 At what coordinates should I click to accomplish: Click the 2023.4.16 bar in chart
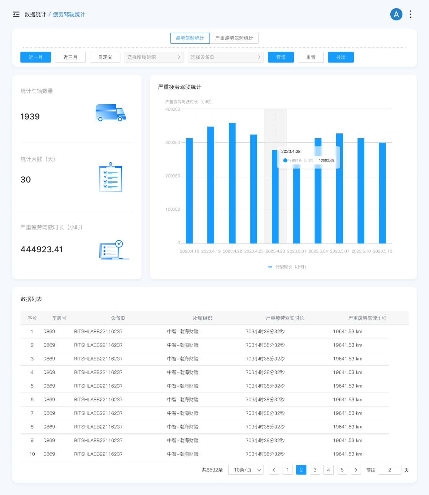click(x=189, y=191)
